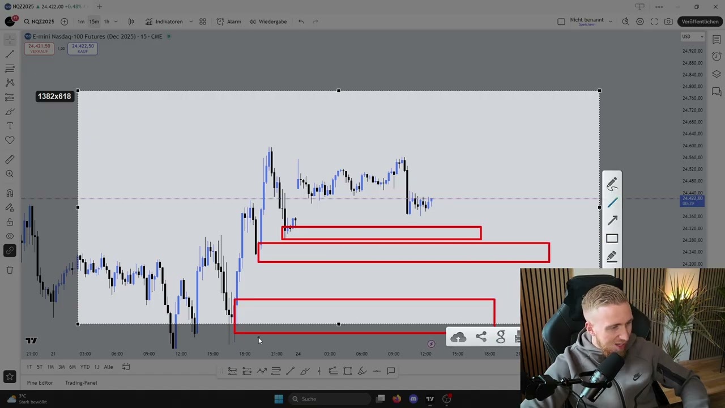Screen dimensions: 725x408
Task: Select the 3M date range
Action: click(x=61, y=367)
